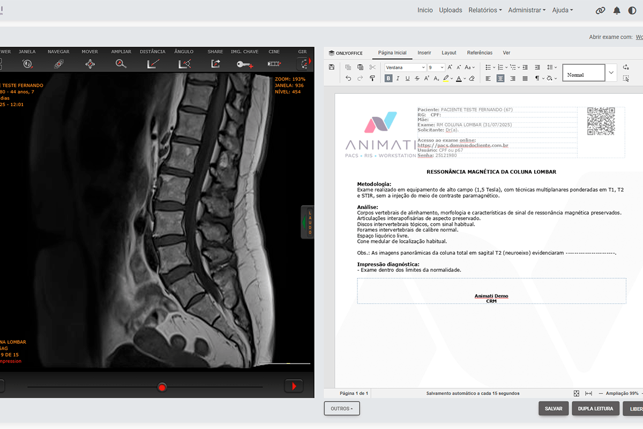Increase paragraph indent
This screenshot has width=643, height=429.
pos(537,67)
